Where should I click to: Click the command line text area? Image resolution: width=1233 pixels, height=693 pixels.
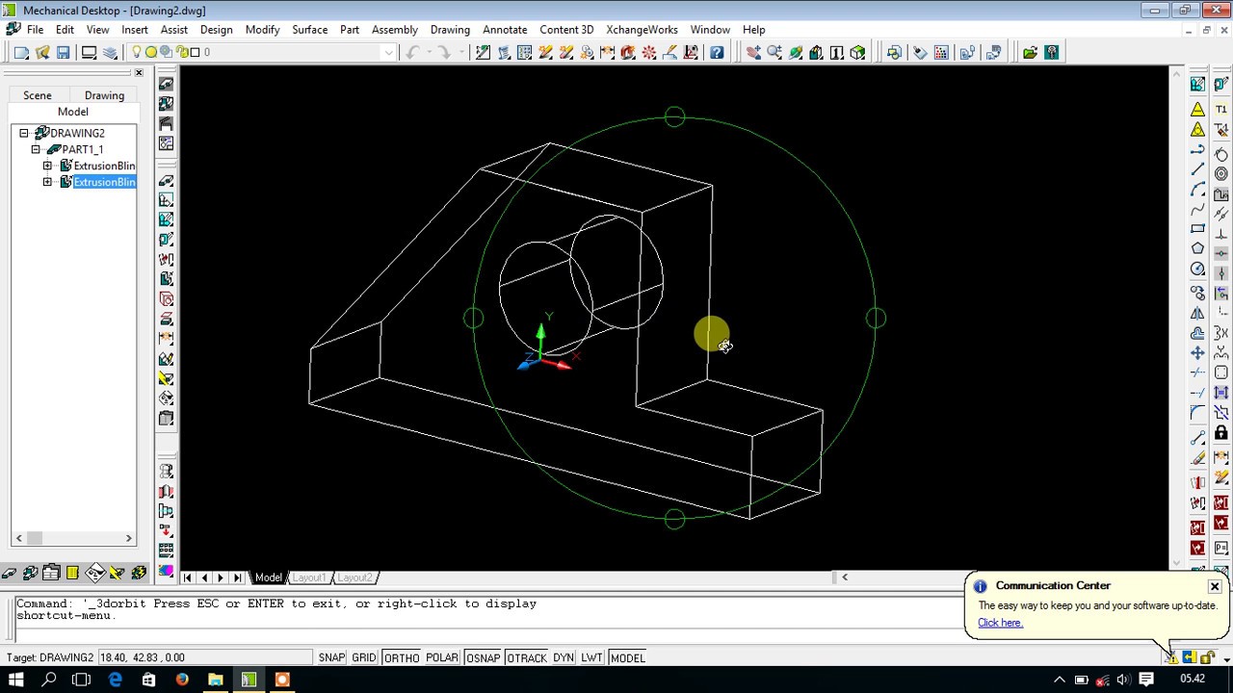(488, 619)
